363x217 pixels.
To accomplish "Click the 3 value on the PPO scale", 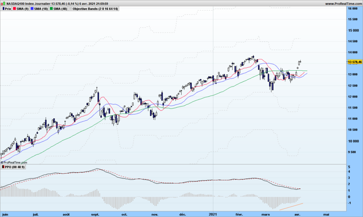I will tap(349, 178).
